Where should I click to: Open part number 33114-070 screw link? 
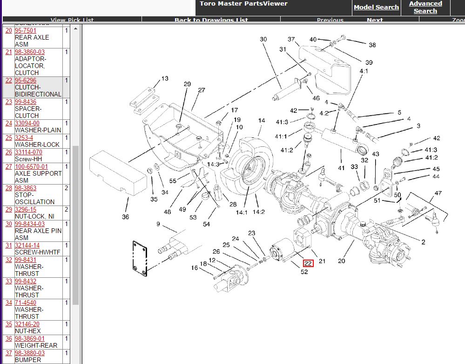(28, 152)
